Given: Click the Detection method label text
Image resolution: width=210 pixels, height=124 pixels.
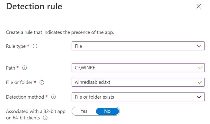Looking at the screenshot, I should coord(25,97).
